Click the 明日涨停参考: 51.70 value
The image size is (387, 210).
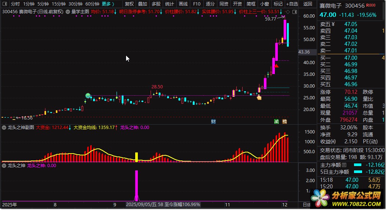tap(141, 12)
